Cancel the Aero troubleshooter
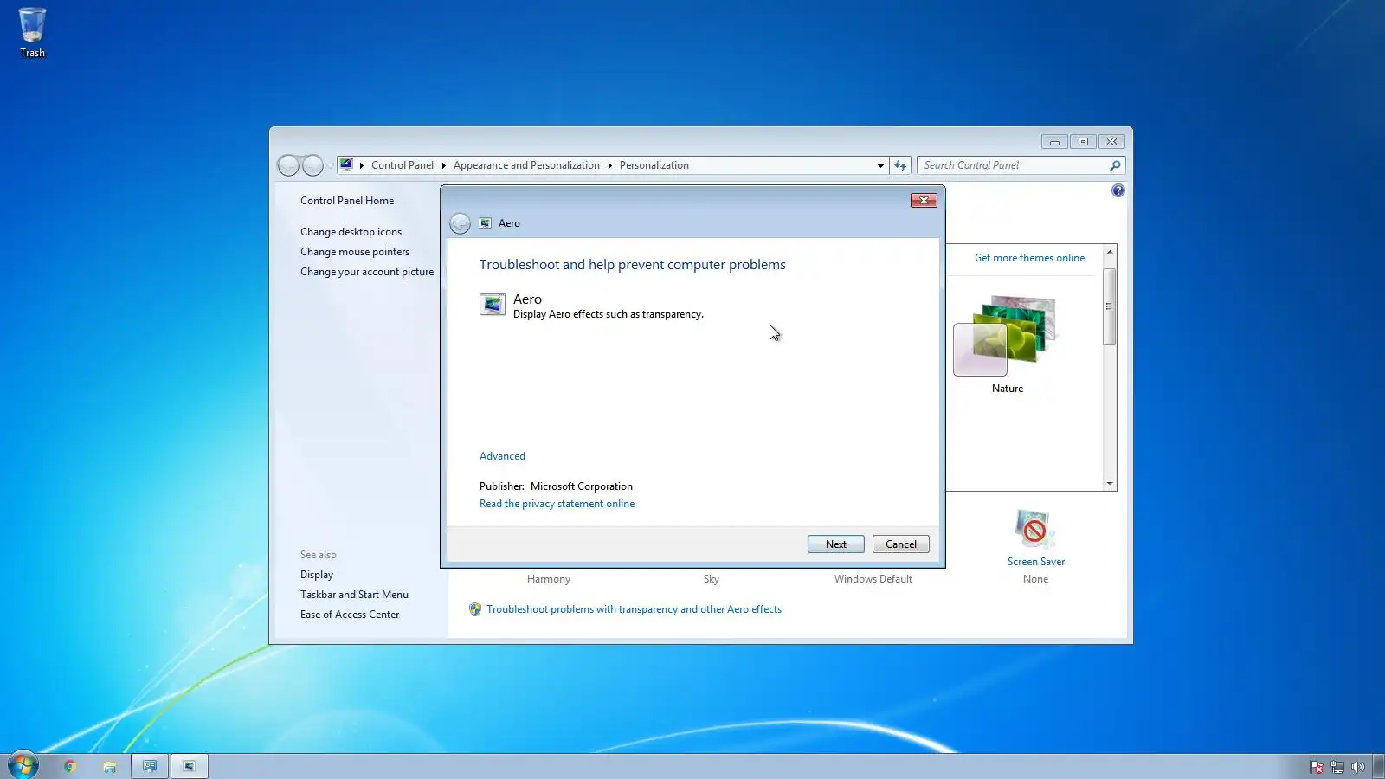The height and width of the screenshot is (779, 1385). (901, 544)
